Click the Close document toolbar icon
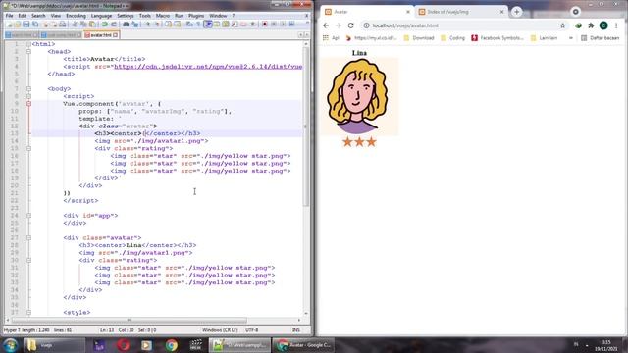Screen dimensions: 628x353 tap(45, 25)
